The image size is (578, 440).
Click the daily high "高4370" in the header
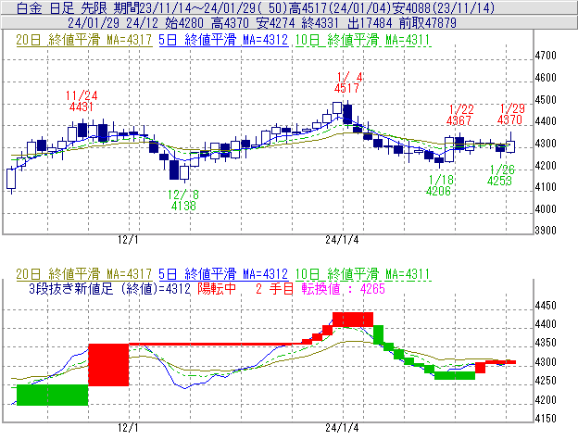[230, 23]
